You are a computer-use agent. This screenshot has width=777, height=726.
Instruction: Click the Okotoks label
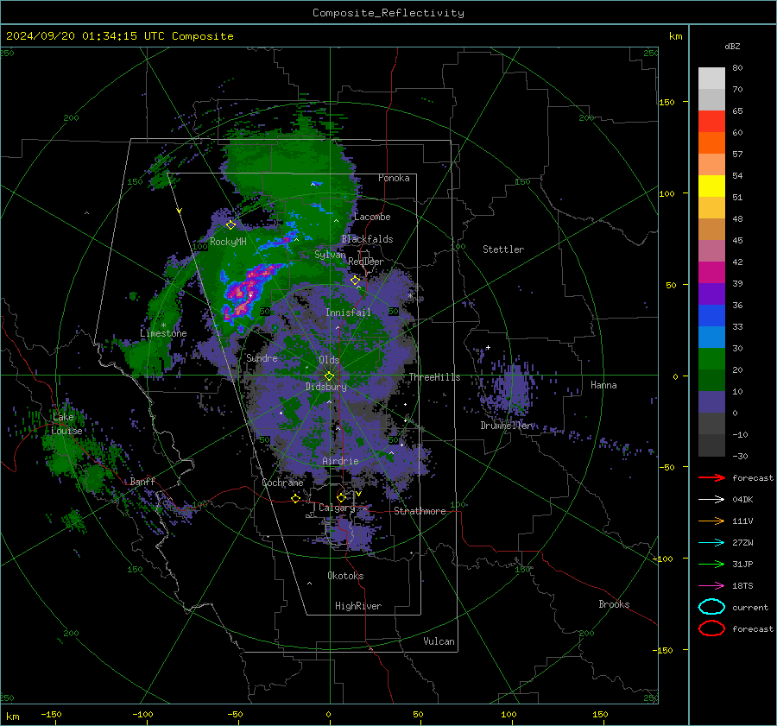345,576
